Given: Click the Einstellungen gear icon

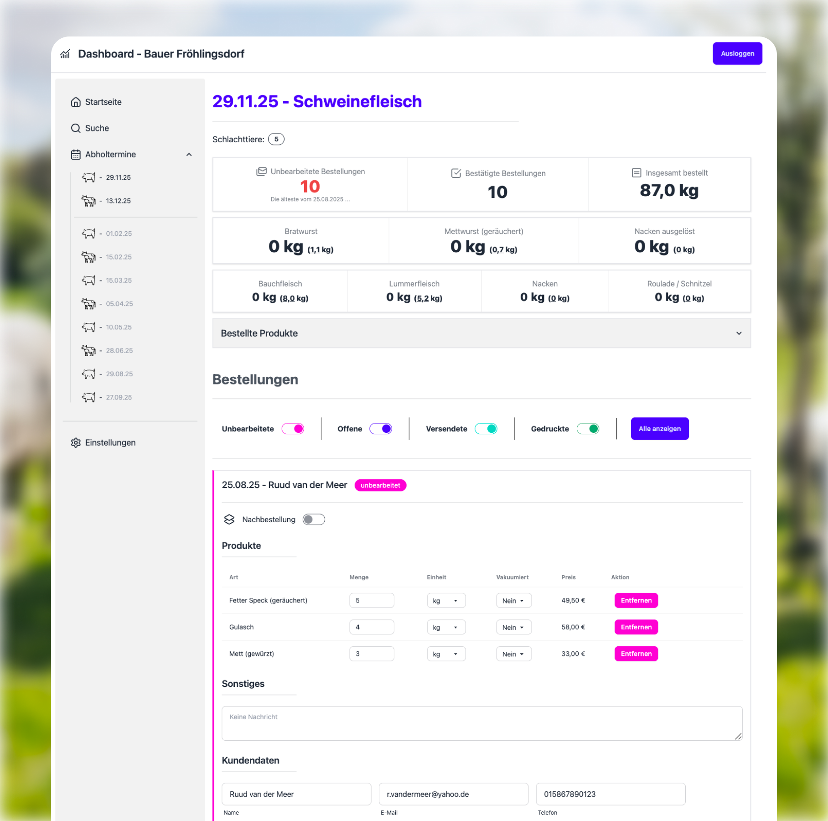Looking at the screenshot, I should tap(76, 442).
